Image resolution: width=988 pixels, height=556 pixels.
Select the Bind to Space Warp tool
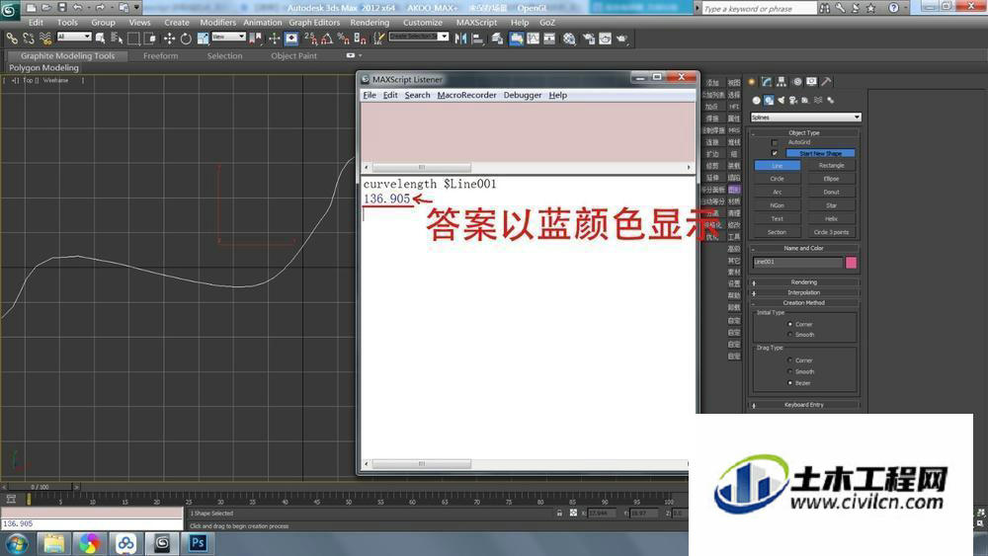click(44, 39)
